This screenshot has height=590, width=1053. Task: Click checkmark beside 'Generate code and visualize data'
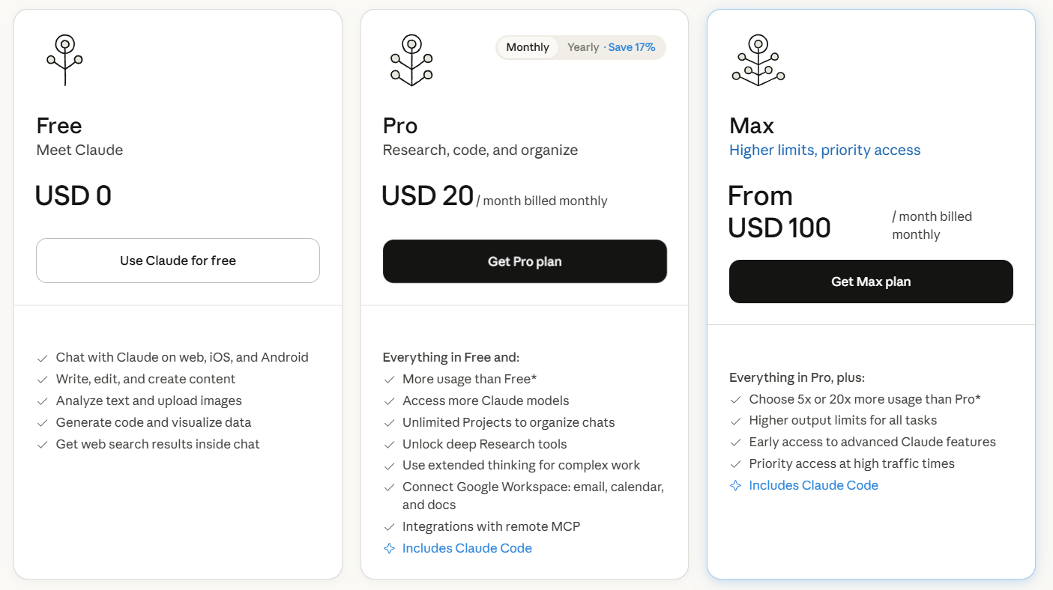(x=43, y=423)
